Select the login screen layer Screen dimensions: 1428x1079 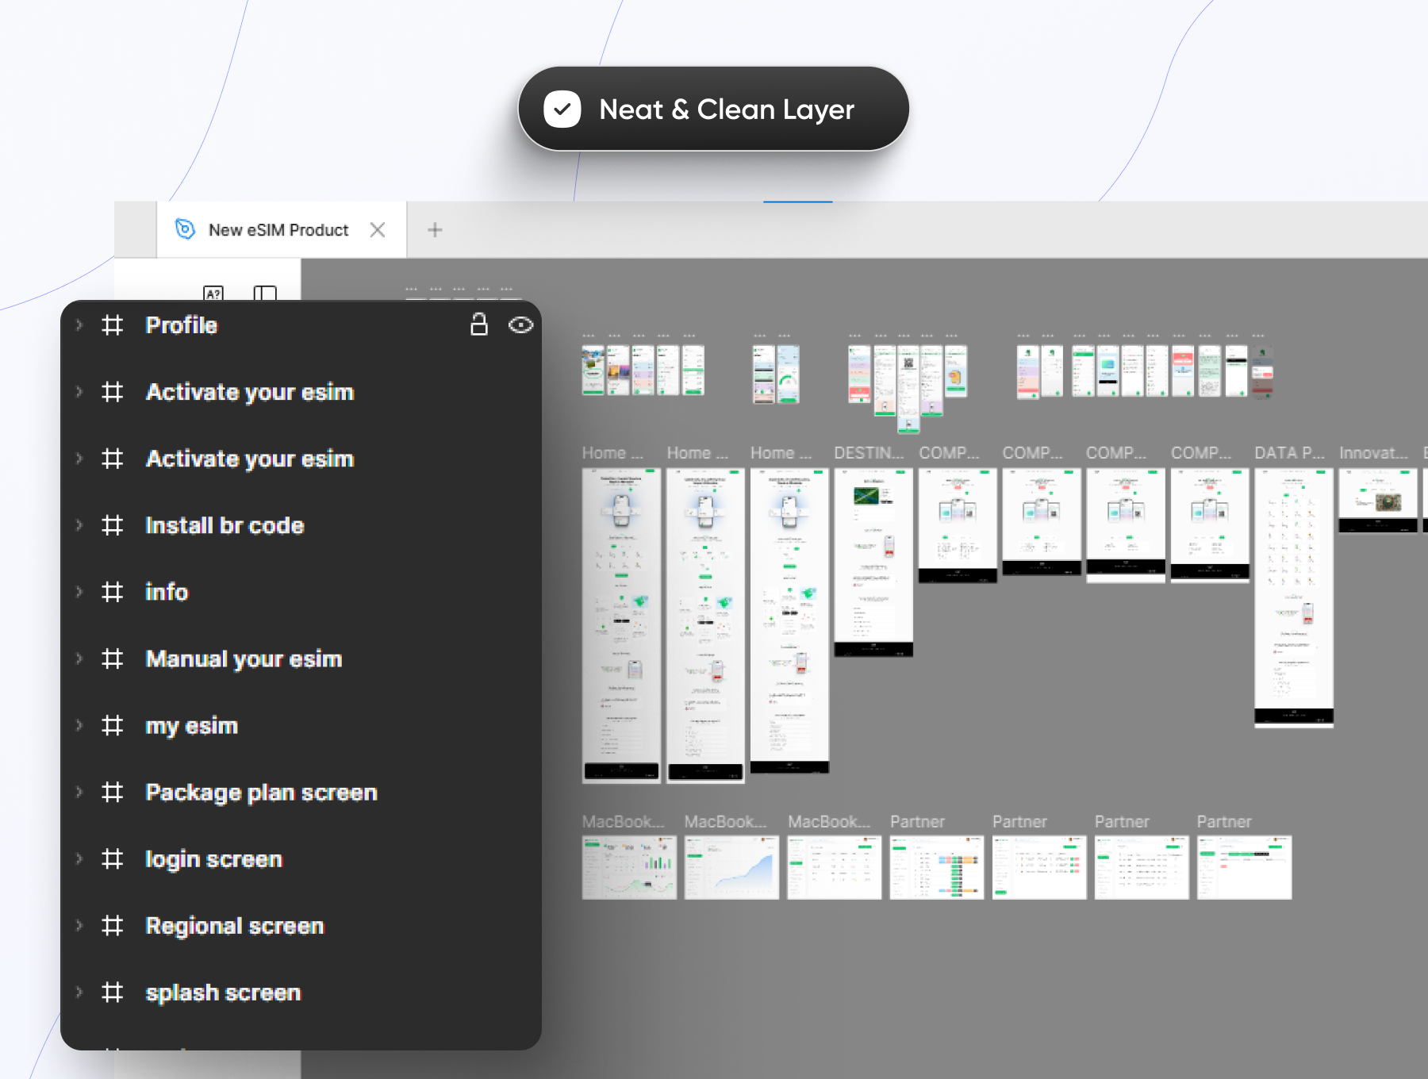point(213,859)
